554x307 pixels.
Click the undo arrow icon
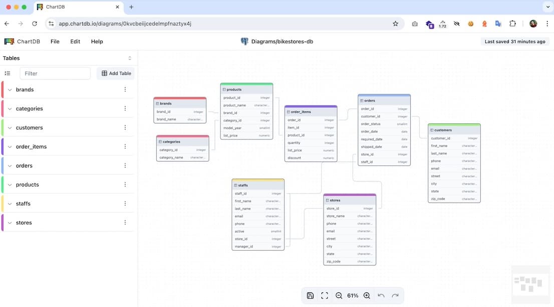pyautogui.click(x=381, y=295)
